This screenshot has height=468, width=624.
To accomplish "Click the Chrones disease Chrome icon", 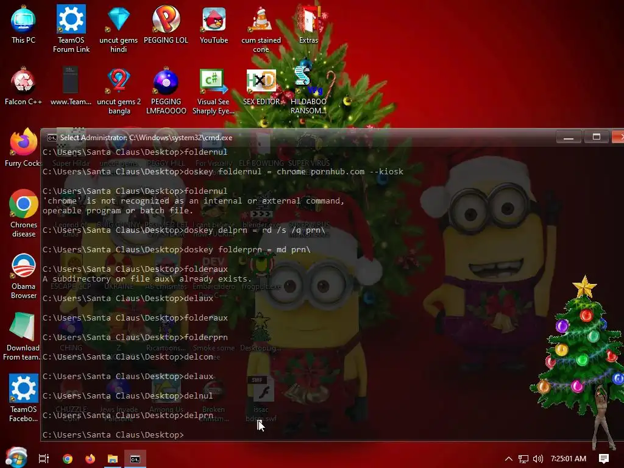I will pos(24,213).
